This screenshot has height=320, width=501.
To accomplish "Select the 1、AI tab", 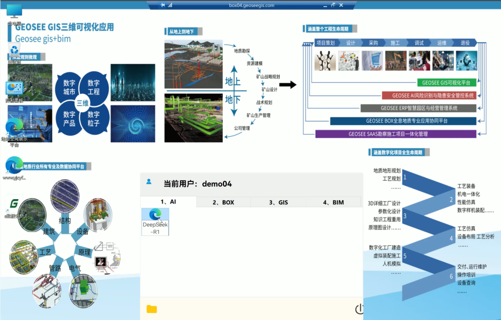I will [x=168, y=202].
